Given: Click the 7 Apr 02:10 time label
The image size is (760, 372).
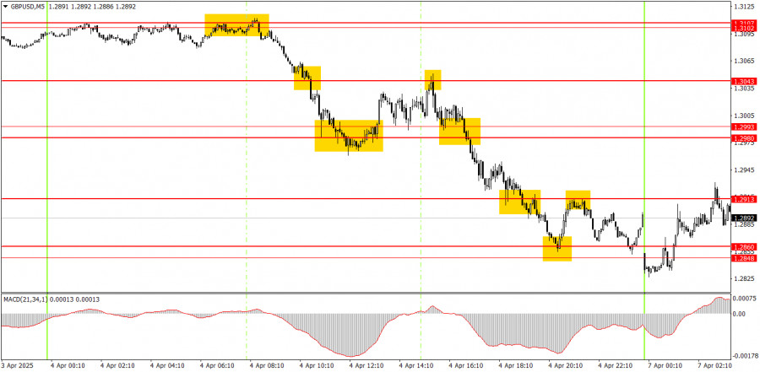Looking at the screenshot, I should [x=717, y=366].
